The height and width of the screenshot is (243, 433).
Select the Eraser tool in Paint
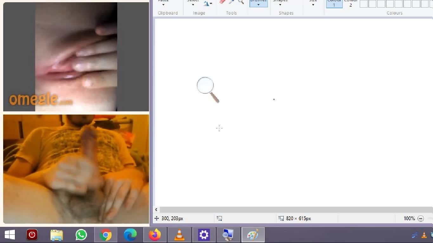point(222,2)
